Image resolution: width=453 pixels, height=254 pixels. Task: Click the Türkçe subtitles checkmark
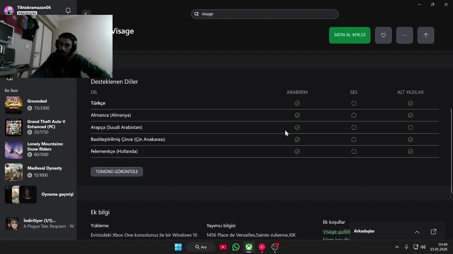(x=411, y=103)
